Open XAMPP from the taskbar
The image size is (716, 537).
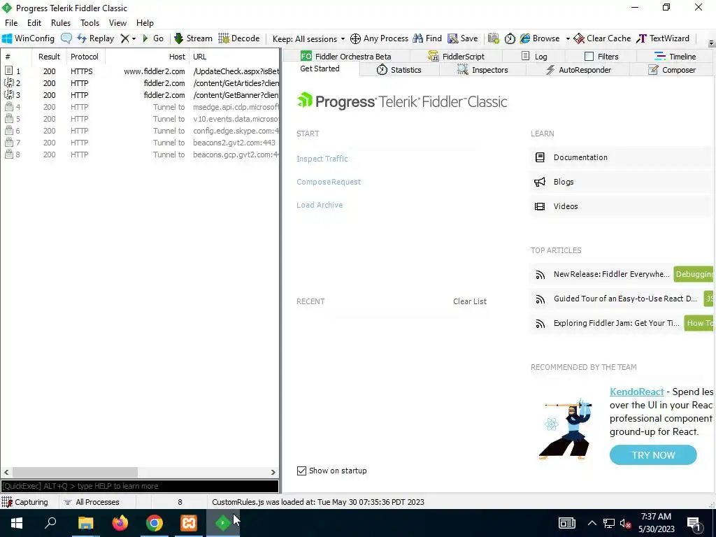189,523
